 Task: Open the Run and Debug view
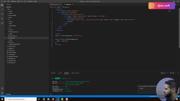pos(2,19)
